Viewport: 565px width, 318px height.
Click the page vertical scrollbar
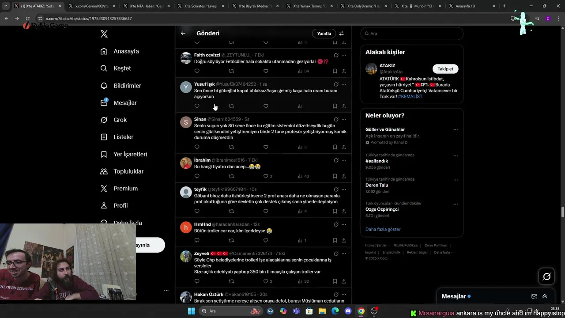(x=562, y=212)
